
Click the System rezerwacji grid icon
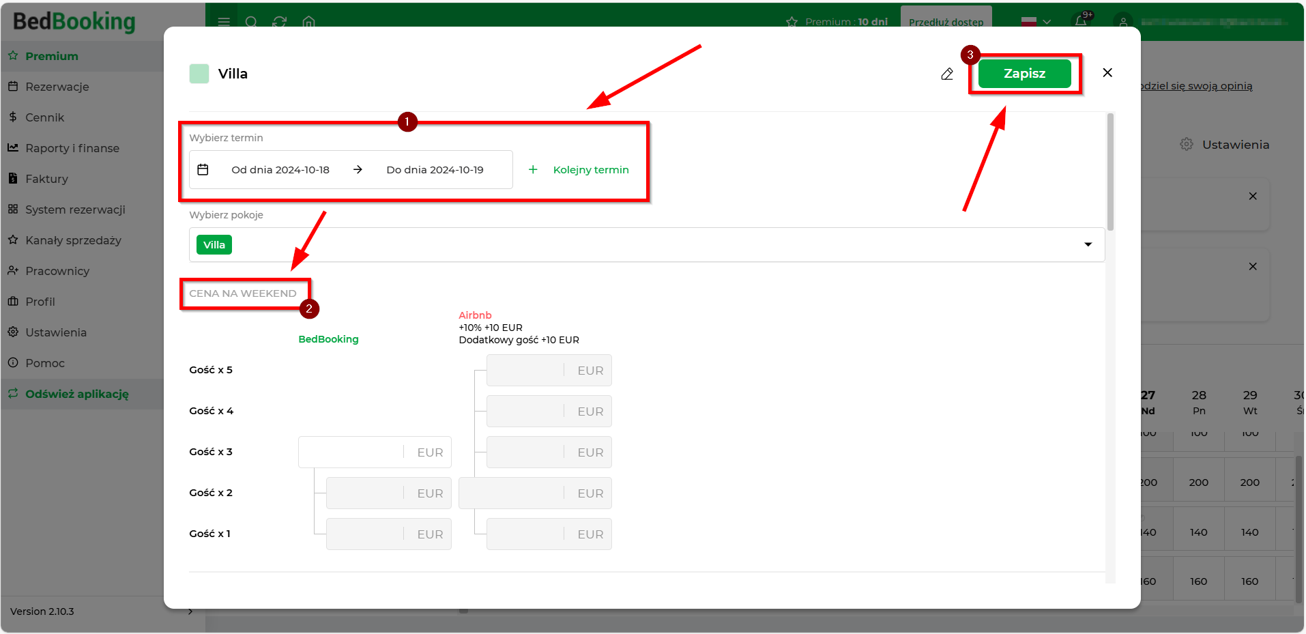pos(13,209)
